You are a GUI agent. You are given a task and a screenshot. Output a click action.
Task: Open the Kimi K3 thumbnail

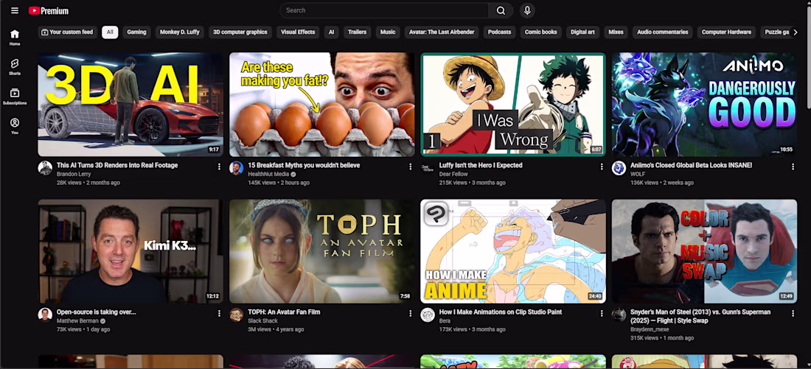tap(130, 251)
